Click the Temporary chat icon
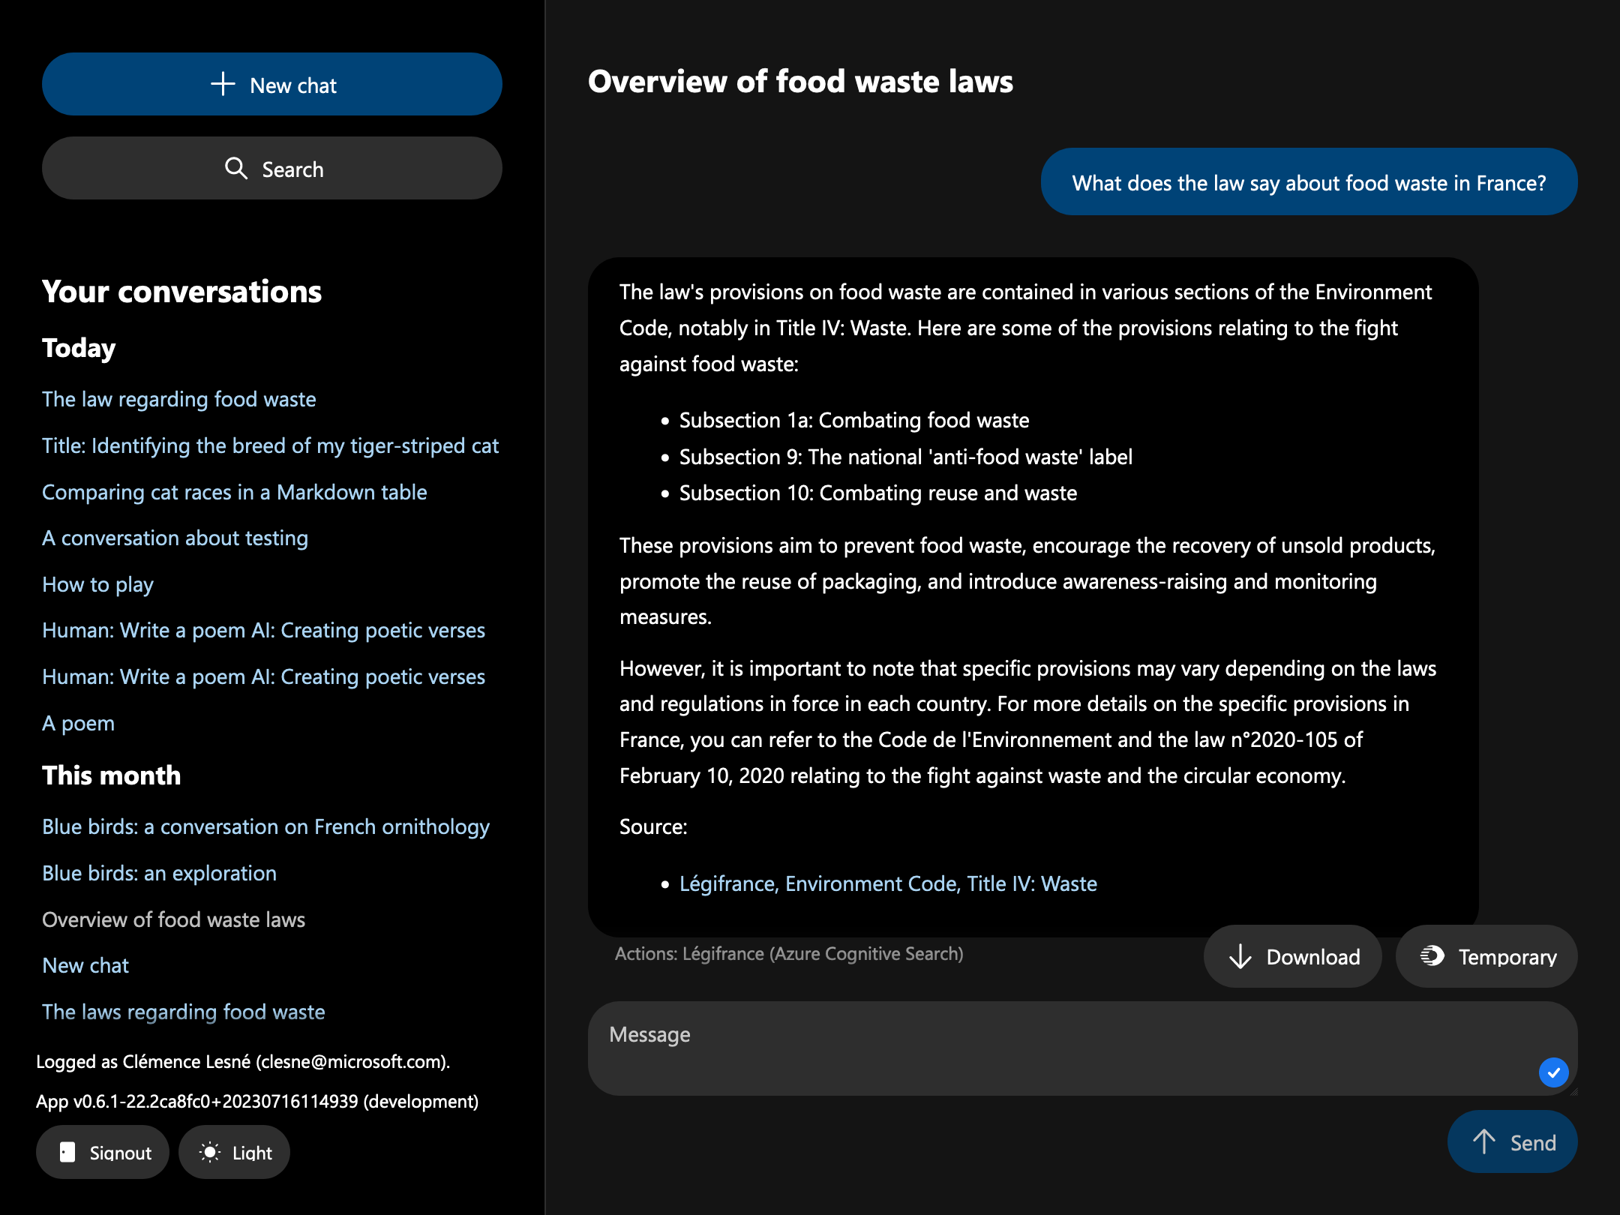 click(1432, 955)
